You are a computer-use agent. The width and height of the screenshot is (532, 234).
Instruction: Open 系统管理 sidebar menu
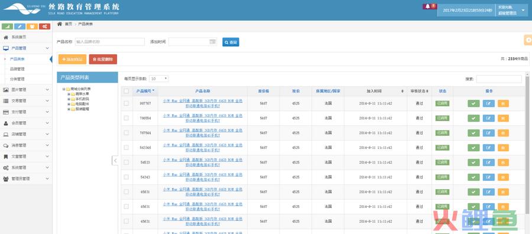click(x=26, y=168)
